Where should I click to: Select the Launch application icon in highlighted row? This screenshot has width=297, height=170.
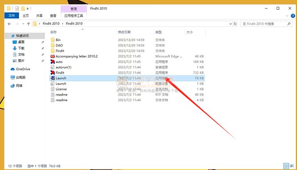tap(53, 78)
